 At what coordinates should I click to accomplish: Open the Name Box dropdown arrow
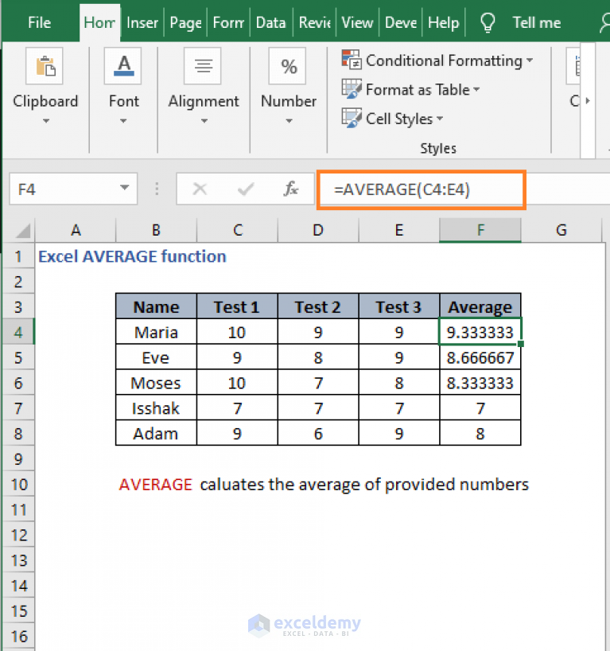(x=124, y=189)
